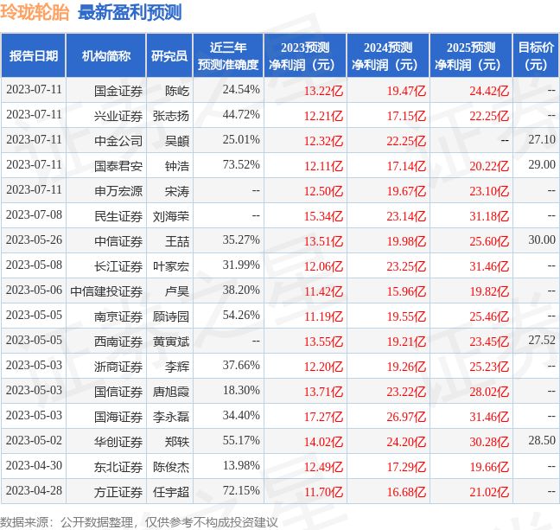
Task: Click analyst name 王喆
Action: click(x=177, y=241)
